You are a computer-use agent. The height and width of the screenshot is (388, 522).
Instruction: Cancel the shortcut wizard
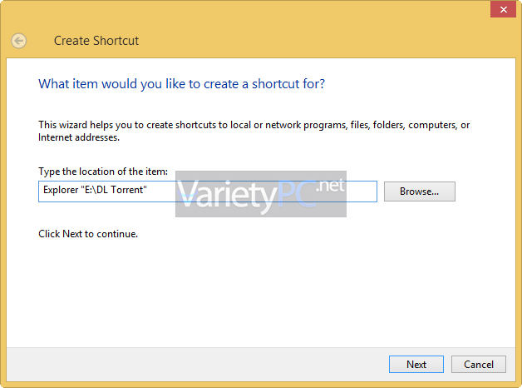479,364
